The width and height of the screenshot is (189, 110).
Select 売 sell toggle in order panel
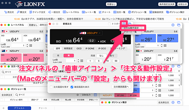click(58, 56)
